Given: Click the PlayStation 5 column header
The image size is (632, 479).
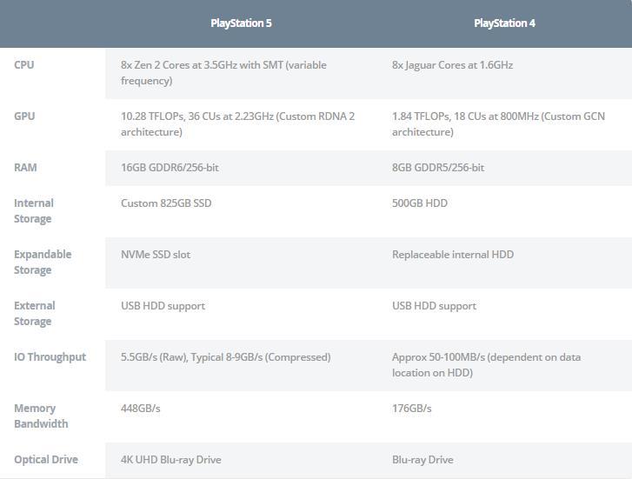Looking at the screenshot, I should click(241, 23).
